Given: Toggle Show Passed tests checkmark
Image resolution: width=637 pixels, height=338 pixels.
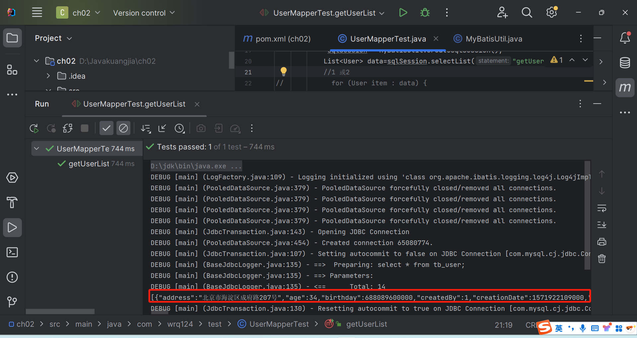Looking at the screenshot, I should click(106, 128).
